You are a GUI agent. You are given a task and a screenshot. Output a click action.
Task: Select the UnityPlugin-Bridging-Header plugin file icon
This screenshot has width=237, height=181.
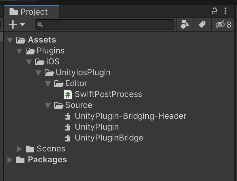[x=68, y=116]
